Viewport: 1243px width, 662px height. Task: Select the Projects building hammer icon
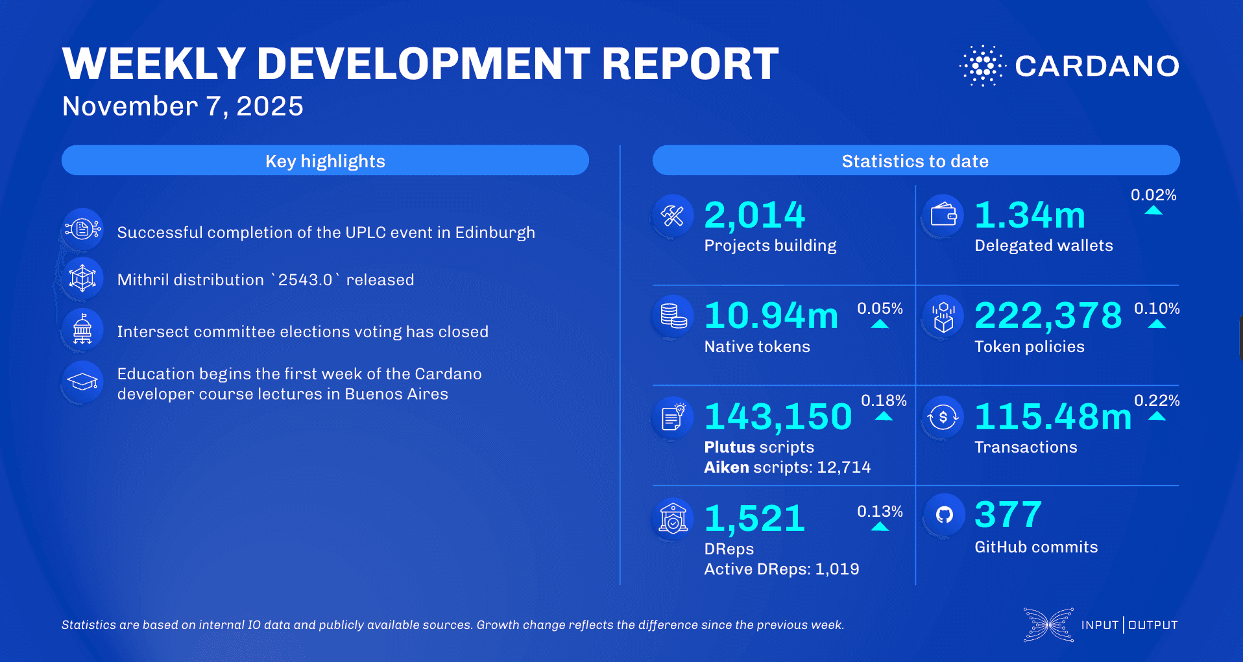tap(673, 216)
